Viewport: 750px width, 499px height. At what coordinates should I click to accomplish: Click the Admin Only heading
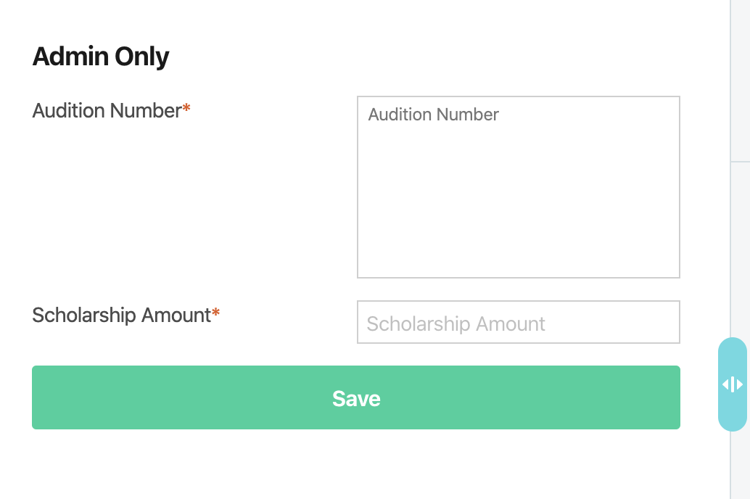(100, 57)
